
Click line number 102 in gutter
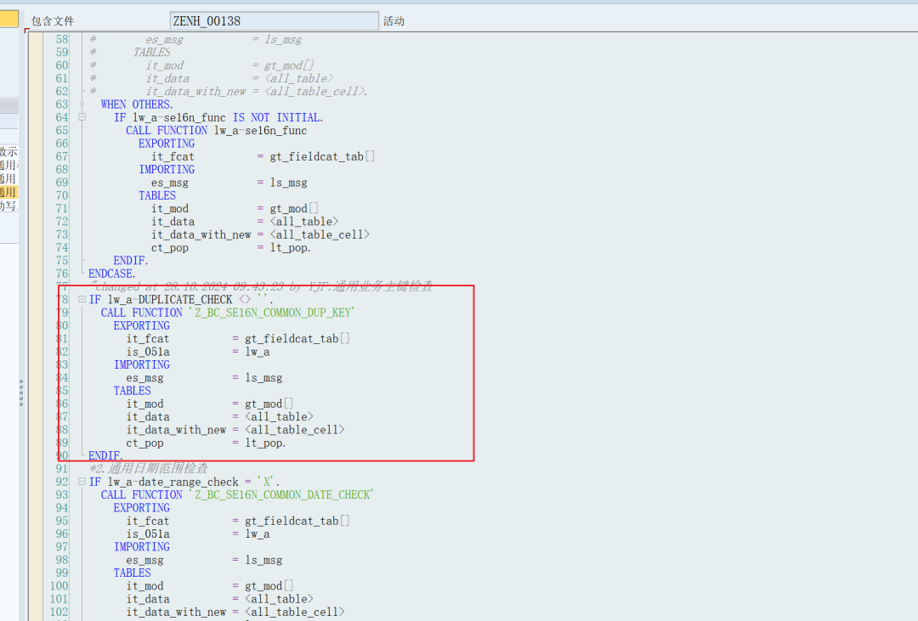tap(59, 612)
